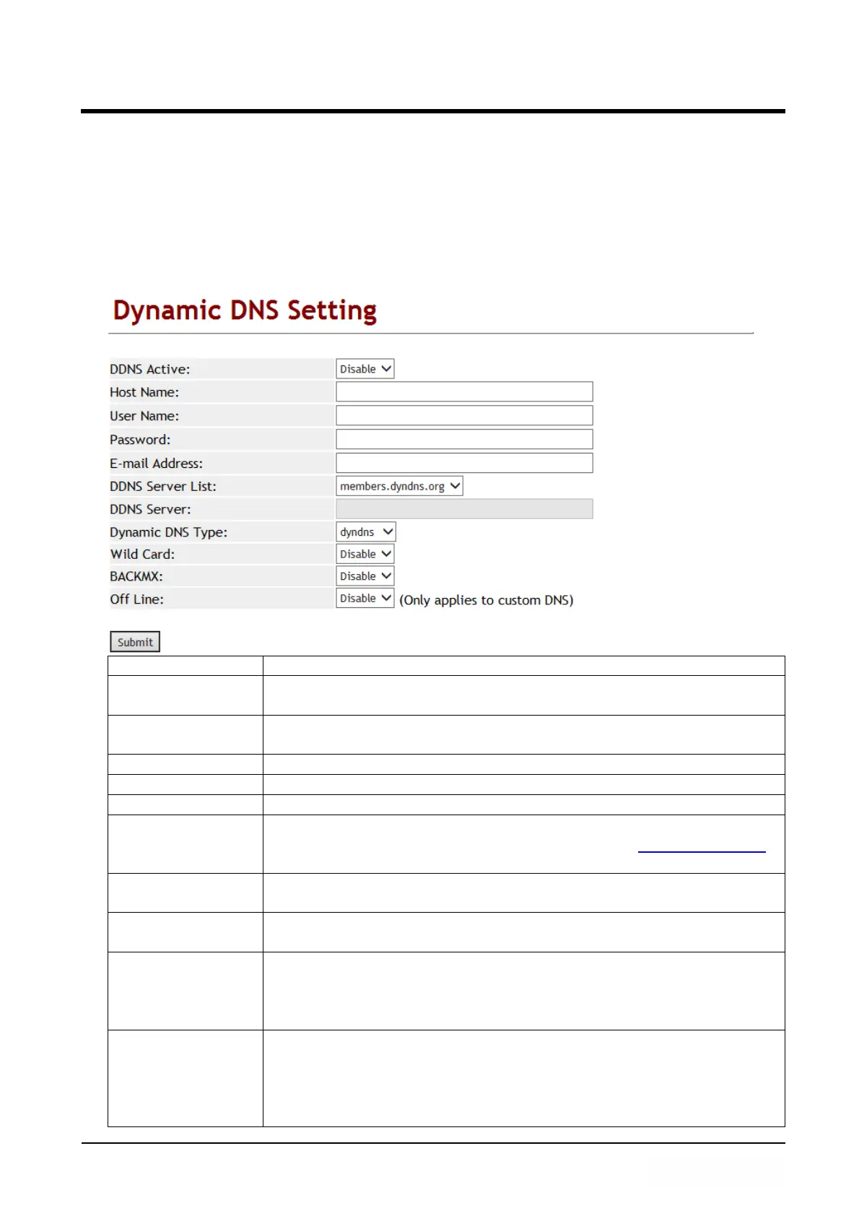Click the "DDNS Server List:" label

pos(163,487)
